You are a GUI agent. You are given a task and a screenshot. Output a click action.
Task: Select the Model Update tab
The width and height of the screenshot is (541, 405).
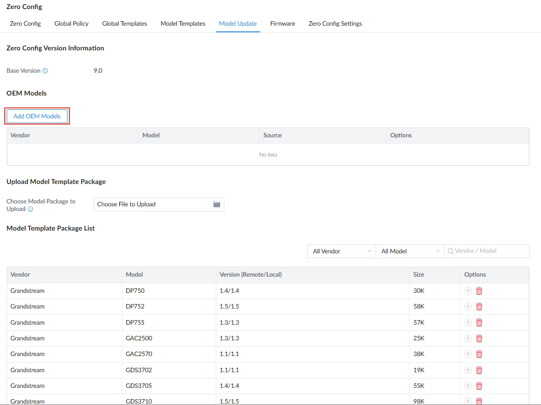pos(238,23)
